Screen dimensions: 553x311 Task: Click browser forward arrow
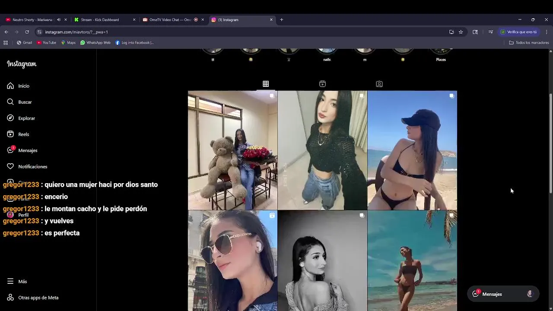16,32
